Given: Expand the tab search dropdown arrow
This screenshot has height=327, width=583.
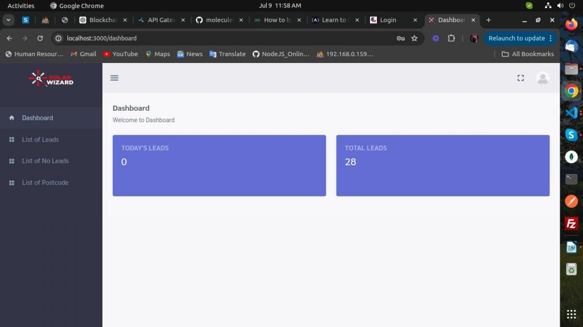Looking at the screenshot, I should click(x=9, y=20).
